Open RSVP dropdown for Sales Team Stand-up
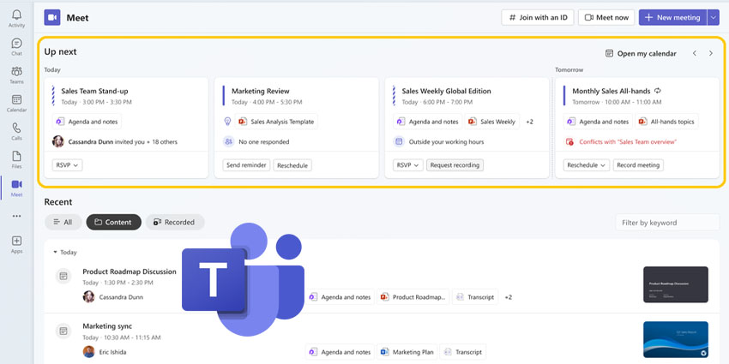 [x=68, y=164]
